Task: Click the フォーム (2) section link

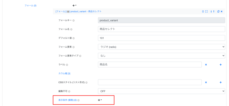Action: click(30, 5)
